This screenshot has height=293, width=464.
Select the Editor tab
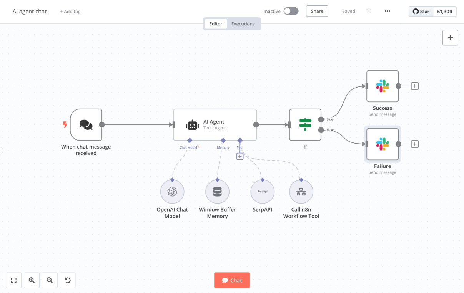216,24
